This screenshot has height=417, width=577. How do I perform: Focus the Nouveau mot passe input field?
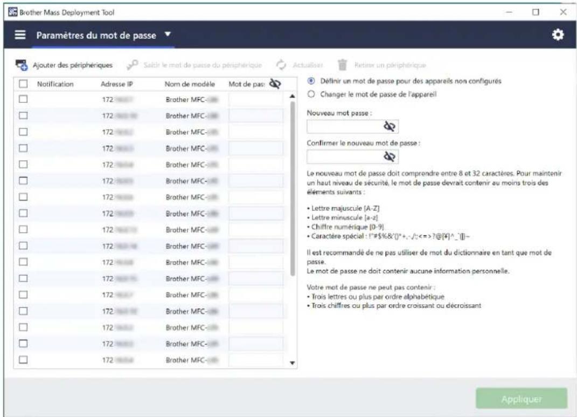(352, 127)
